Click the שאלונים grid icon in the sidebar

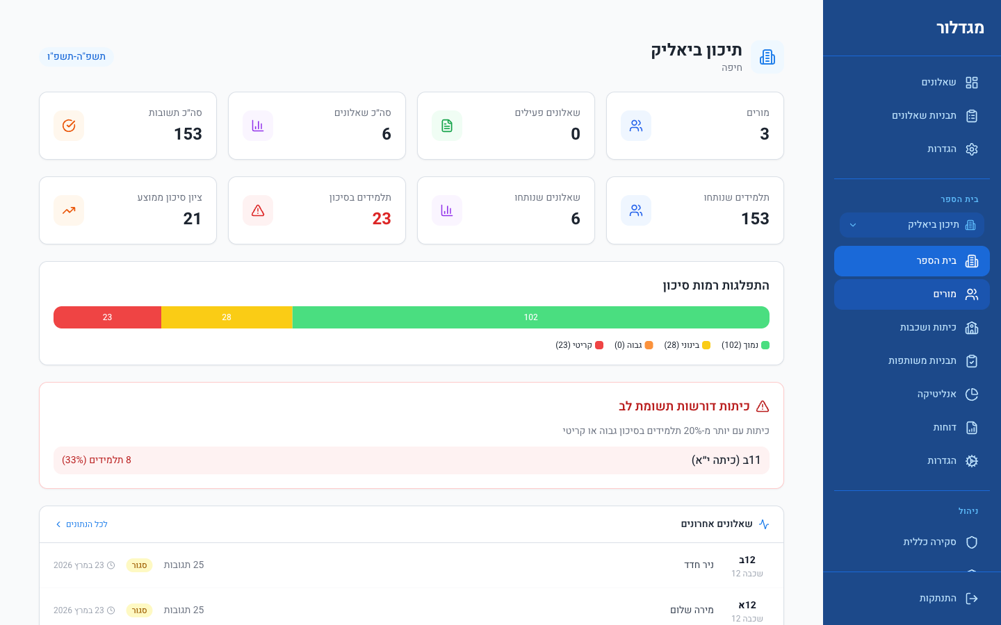click(x=972, y=83)
